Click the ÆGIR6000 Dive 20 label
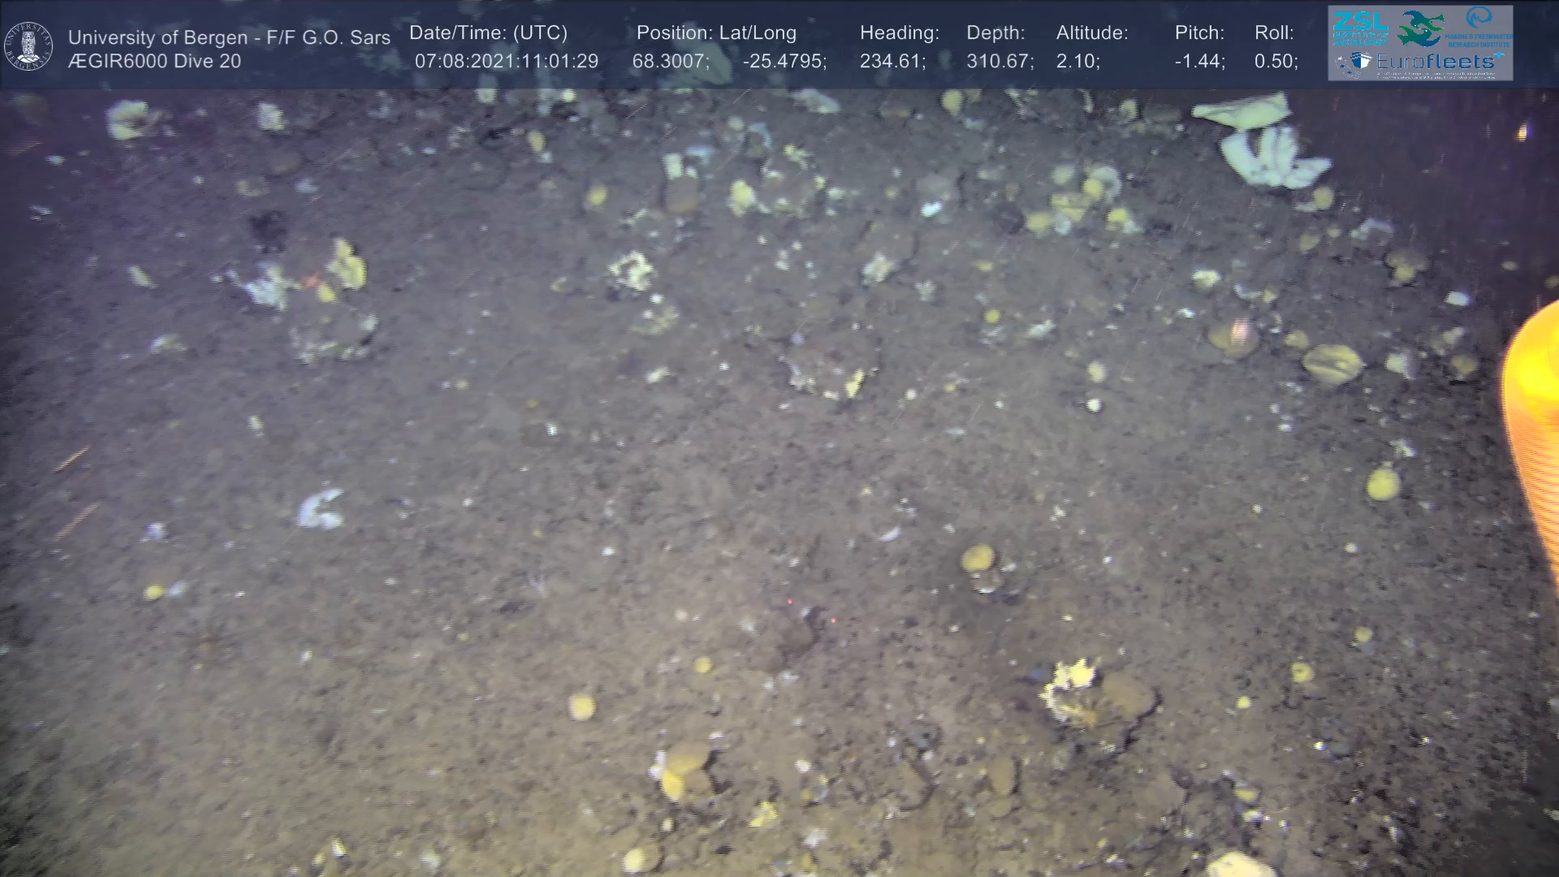The width and height of the screenshot is (1559, 877). pos(154,62)
